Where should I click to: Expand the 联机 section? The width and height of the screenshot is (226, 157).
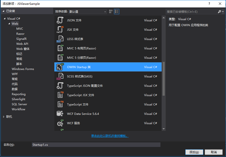tap(4, 117)
